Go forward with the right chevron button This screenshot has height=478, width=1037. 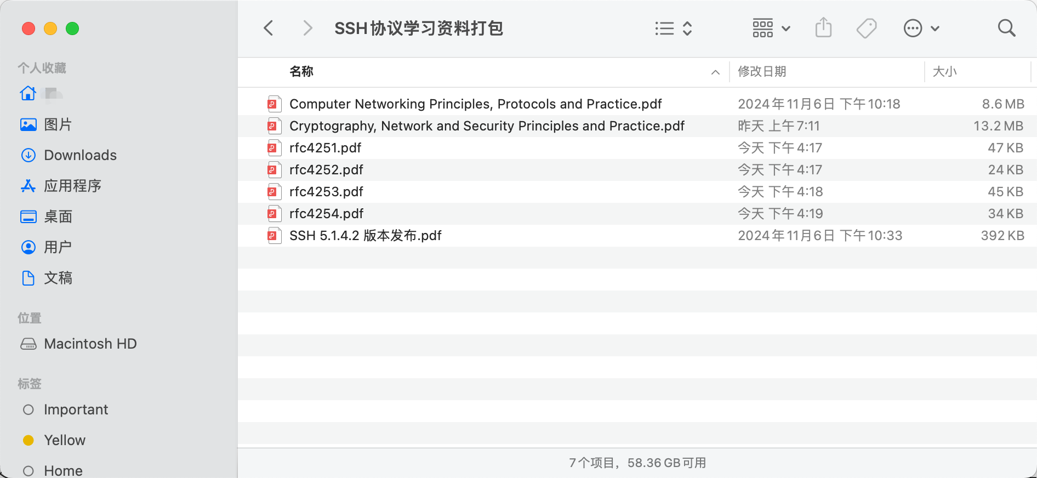point(307,28)
